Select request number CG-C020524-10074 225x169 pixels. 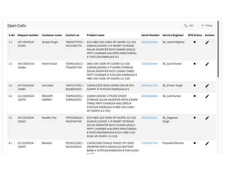click(x=26, y=98)
